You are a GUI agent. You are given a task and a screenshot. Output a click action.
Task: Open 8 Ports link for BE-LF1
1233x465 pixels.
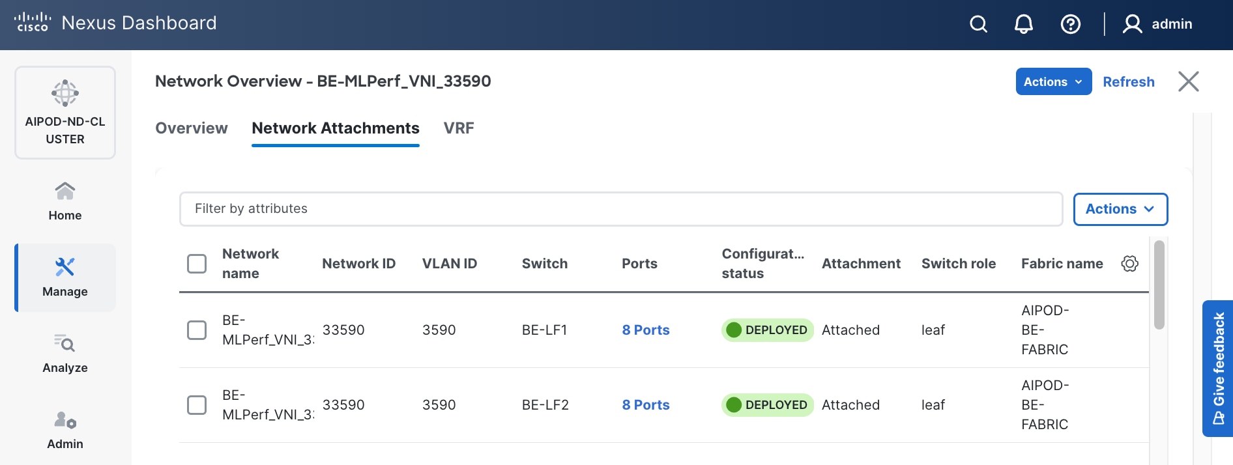[645, 330]
